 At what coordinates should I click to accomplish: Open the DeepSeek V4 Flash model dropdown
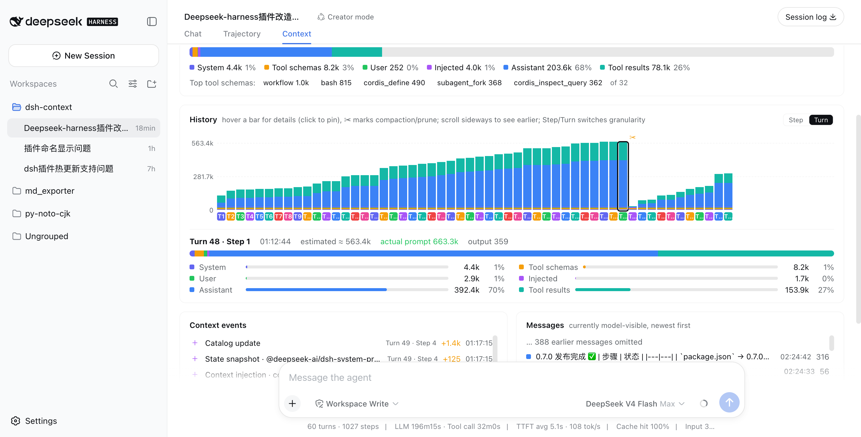tap(635, 403)
